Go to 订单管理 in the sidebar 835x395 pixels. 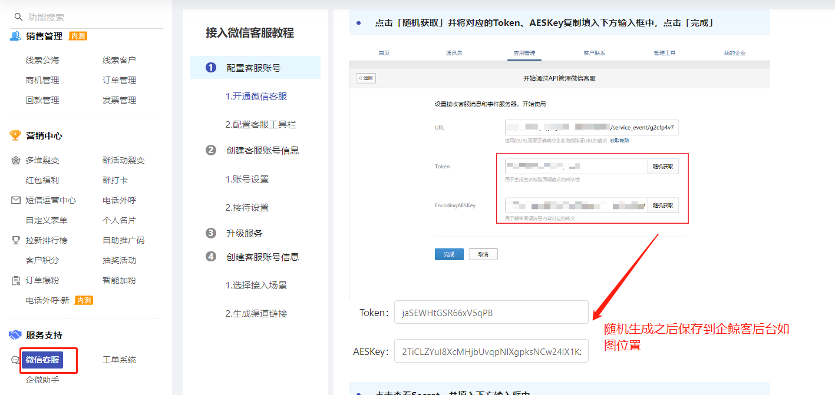click(119, 80)
